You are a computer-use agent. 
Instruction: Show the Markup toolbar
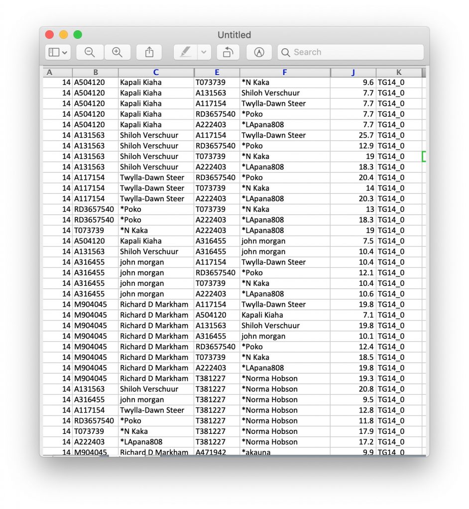(259, 52)
